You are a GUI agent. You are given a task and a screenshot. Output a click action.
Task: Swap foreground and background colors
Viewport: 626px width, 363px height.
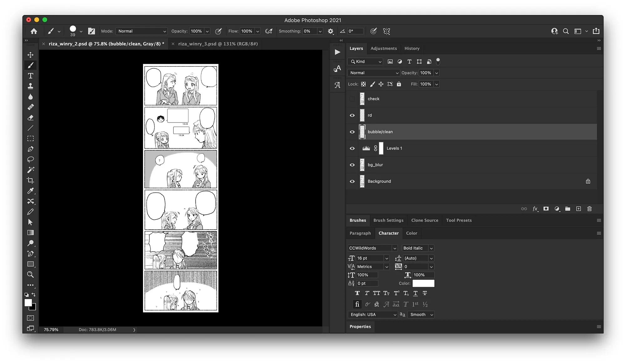pyautogui.click(x=34, y=295)
